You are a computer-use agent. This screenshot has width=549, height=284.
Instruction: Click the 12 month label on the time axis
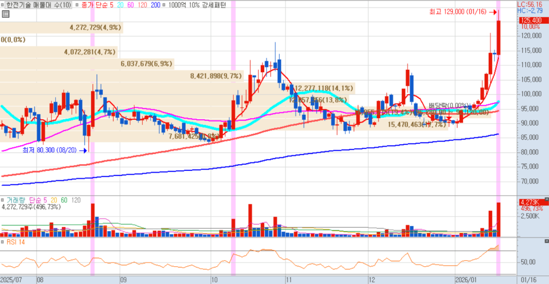(x=372, y=280)
